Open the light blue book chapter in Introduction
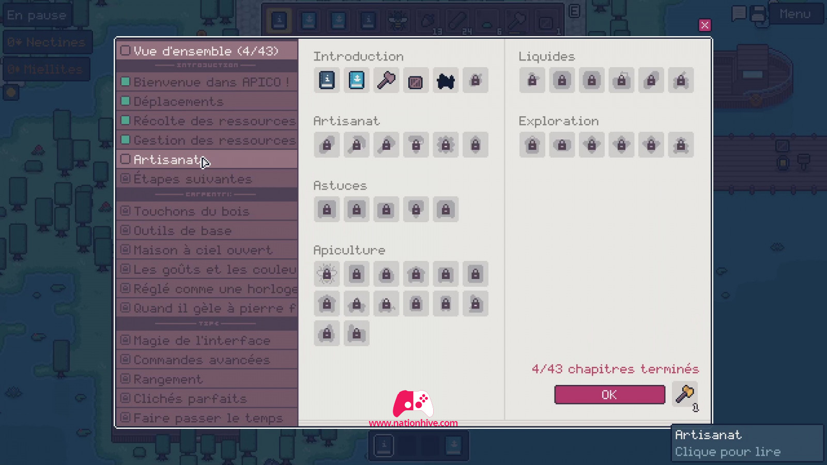 357,80
